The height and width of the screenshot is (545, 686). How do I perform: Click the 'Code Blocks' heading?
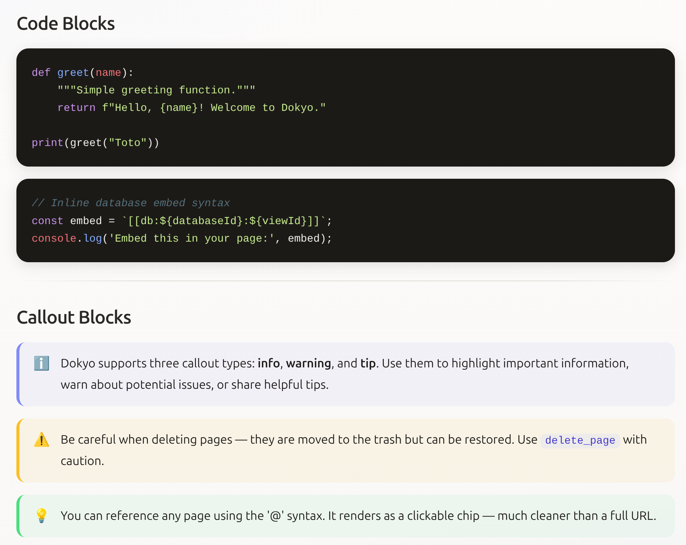(x=66, y=24)
